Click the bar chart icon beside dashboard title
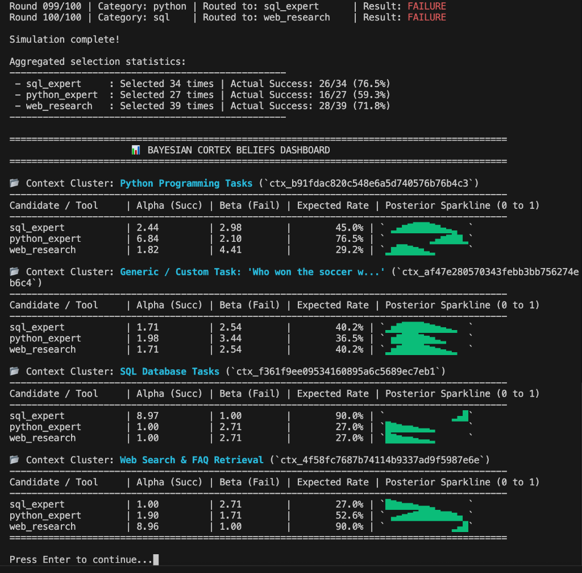 pyautogui.click(x=136, y=150)
